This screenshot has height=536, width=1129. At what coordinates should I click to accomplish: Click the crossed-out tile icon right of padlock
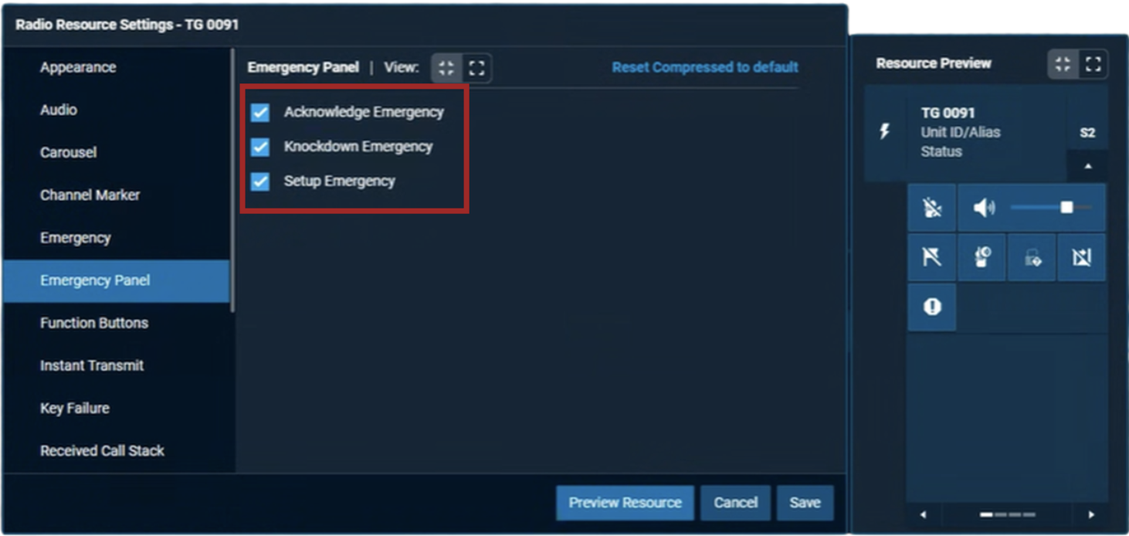1081,258
